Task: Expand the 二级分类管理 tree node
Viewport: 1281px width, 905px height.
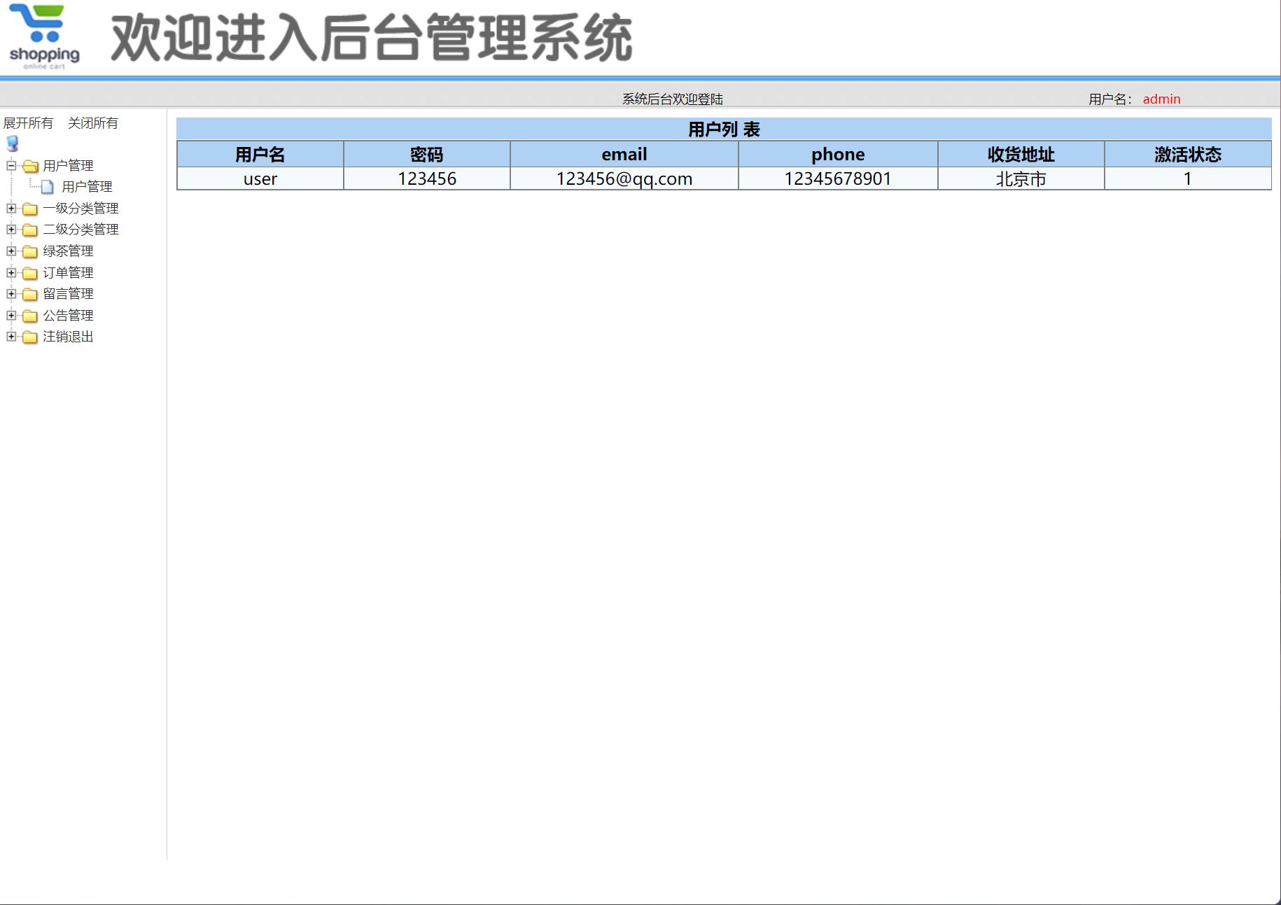Action: pyautogui.click(x=10, y=229)
